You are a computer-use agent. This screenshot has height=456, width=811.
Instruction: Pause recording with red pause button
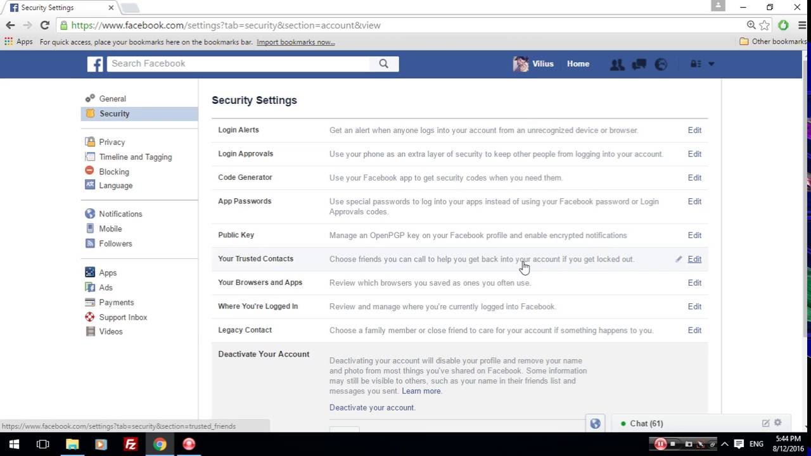(660, 444)
